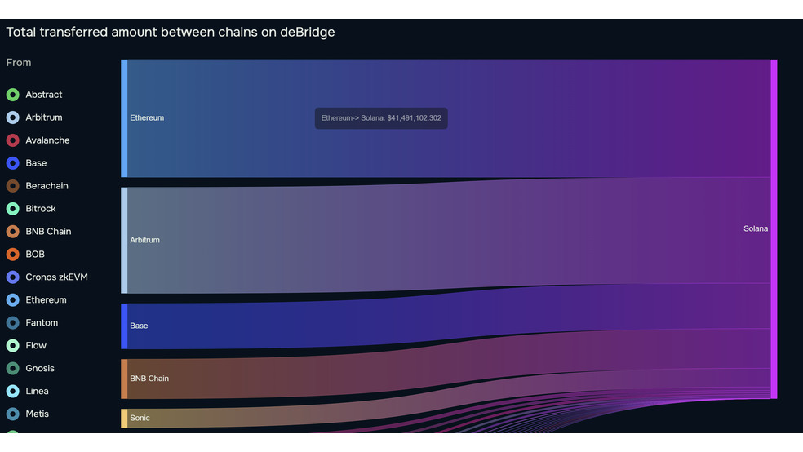Click the chart title about deBridge

pyautogui.click(x=171, y=33)
